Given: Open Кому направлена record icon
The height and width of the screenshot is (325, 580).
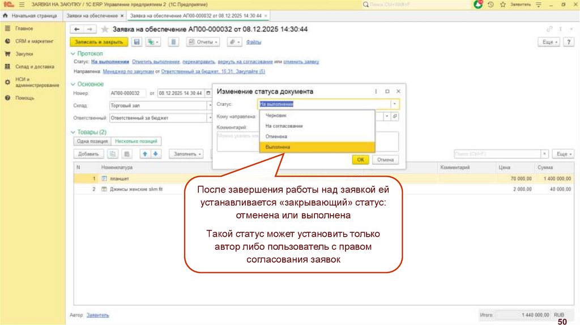Looking at the screenshot, I should pos(395,117).
